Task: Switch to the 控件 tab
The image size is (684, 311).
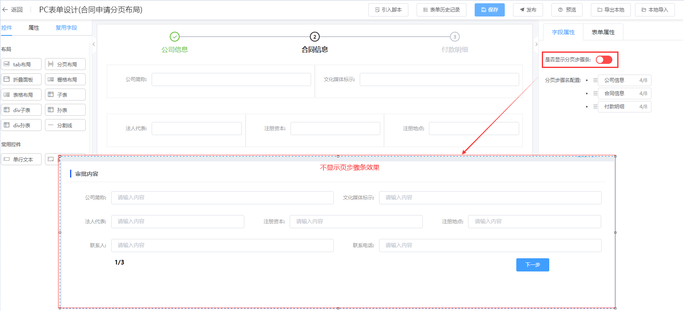Action: 7,28
